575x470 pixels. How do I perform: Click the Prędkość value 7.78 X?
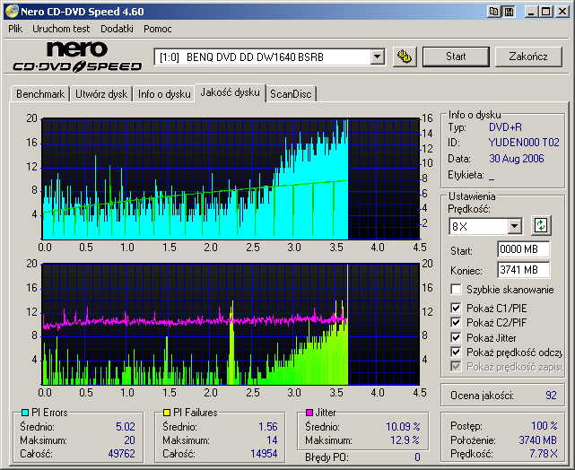point(543,454)
